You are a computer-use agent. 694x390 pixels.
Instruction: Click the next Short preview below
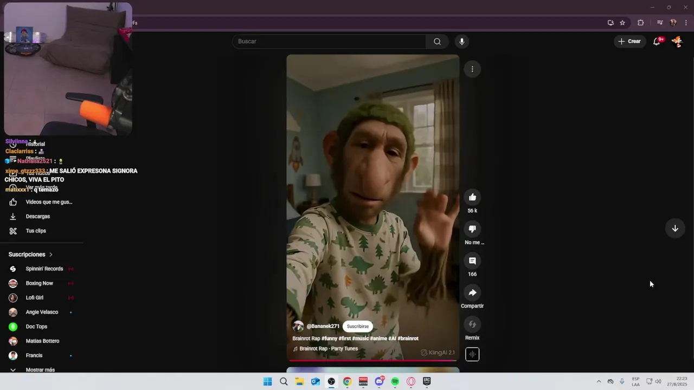372,370
